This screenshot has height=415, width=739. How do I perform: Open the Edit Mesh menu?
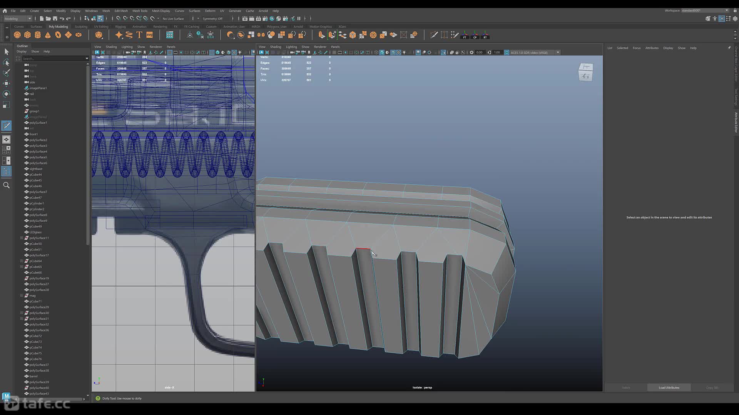(121, 11)
